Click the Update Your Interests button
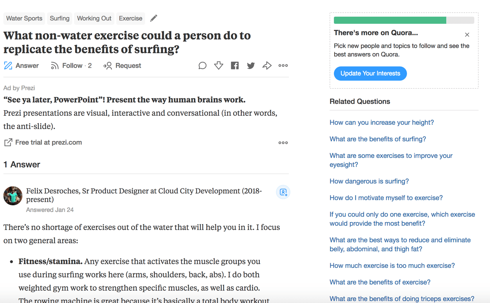This screenshot has height=303, width=490. coord(370,73)
